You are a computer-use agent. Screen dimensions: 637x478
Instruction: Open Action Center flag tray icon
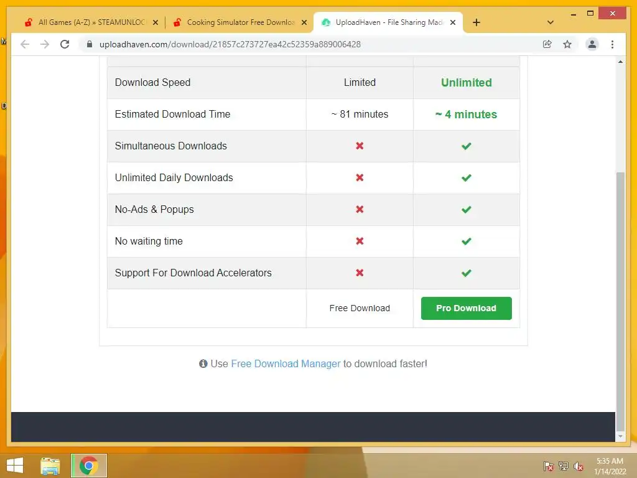pos(548,466)
